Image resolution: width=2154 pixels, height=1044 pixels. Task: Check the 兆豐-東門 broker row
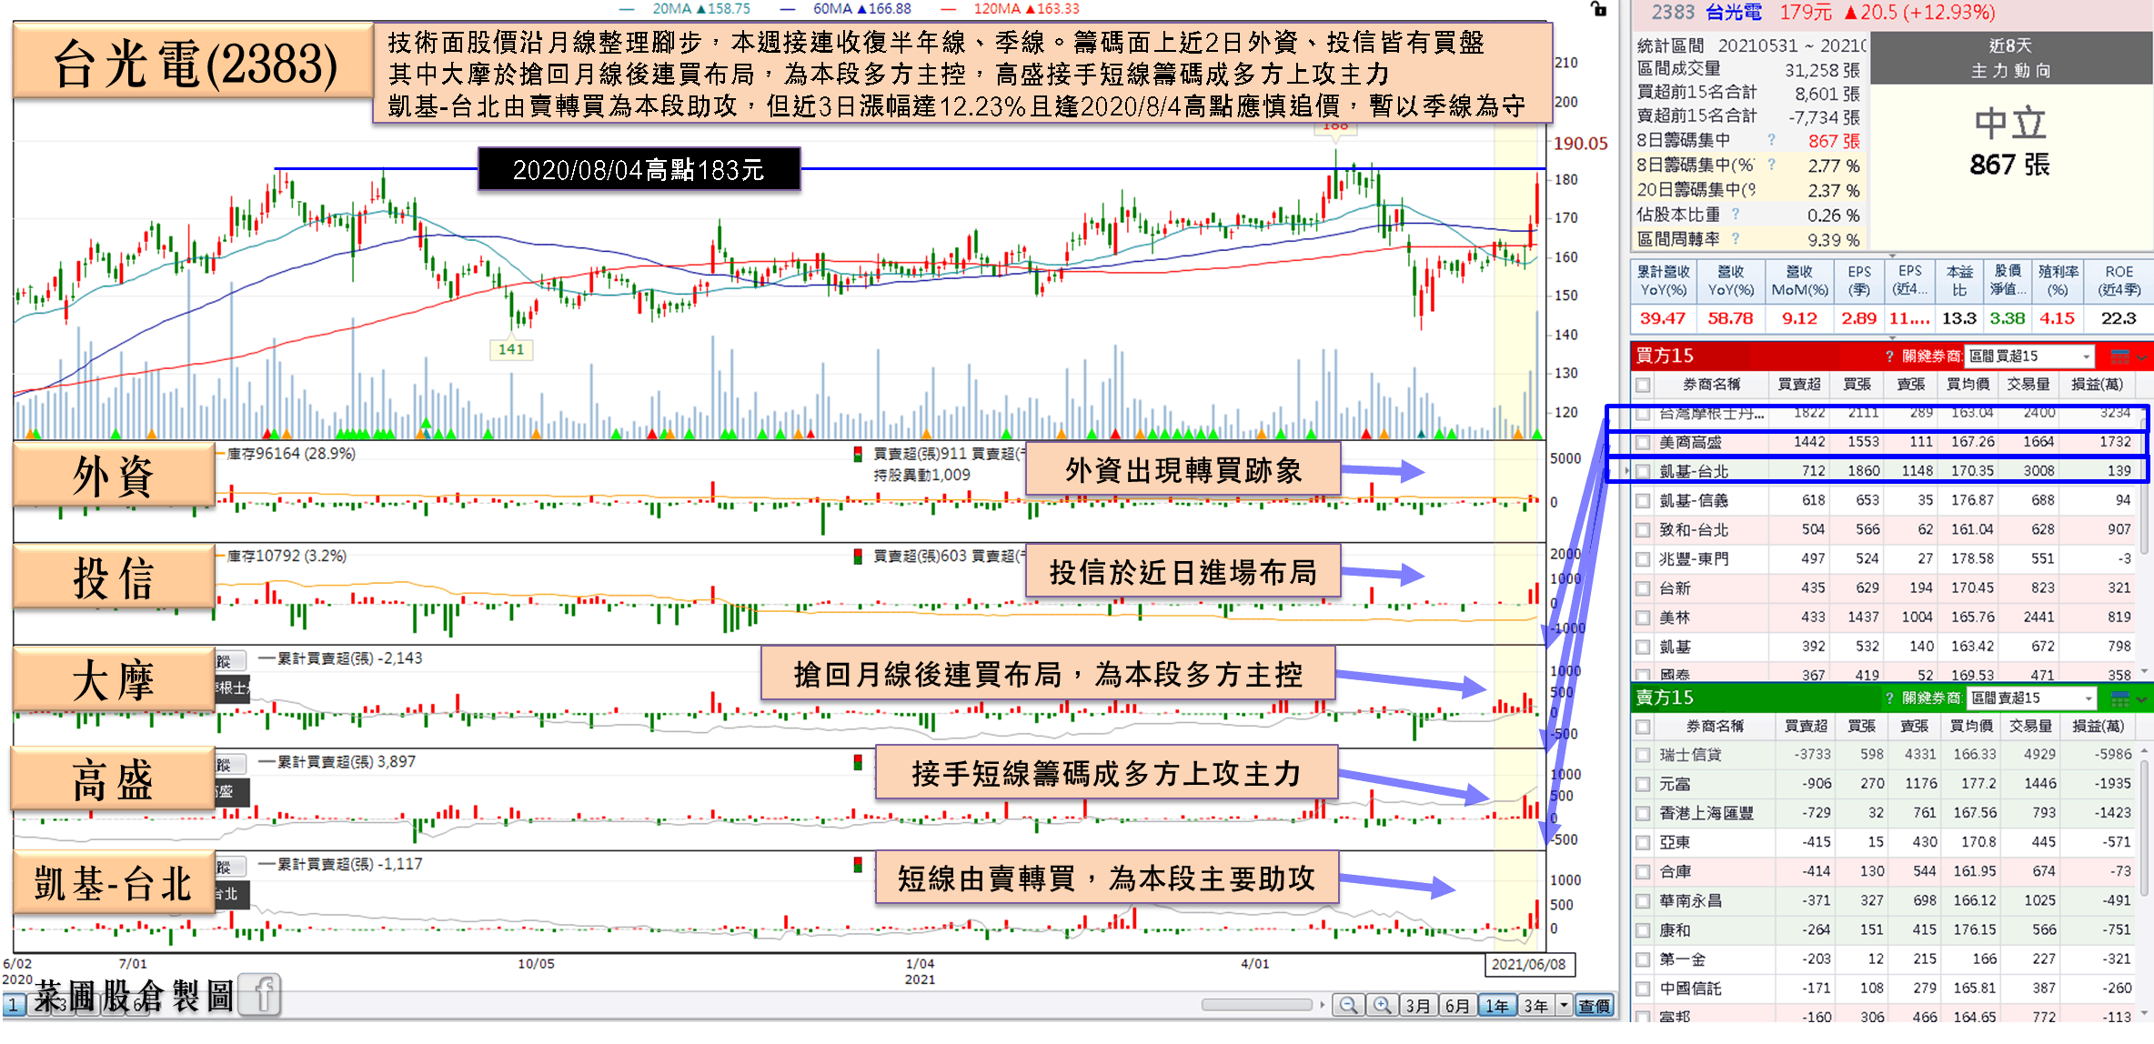point(1643,559)
